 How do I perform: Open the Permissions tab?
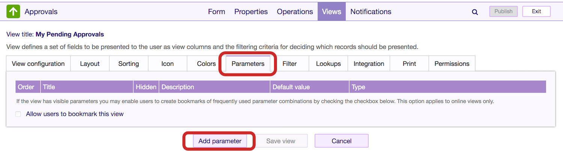(452, 64)
